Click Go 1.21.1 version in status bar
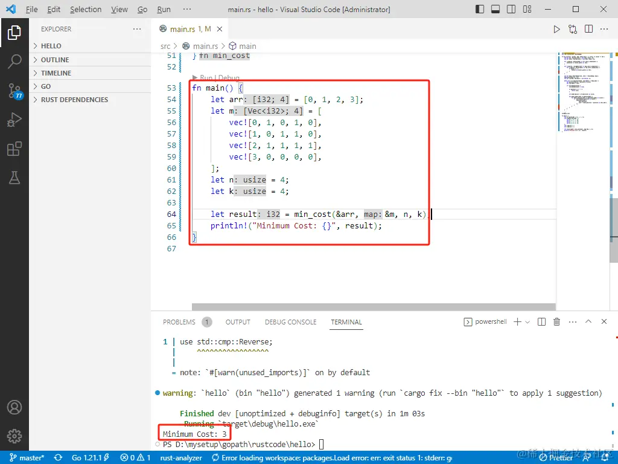Image resolution: width=618 pixels, height=464 pixels. coord(91,458)
